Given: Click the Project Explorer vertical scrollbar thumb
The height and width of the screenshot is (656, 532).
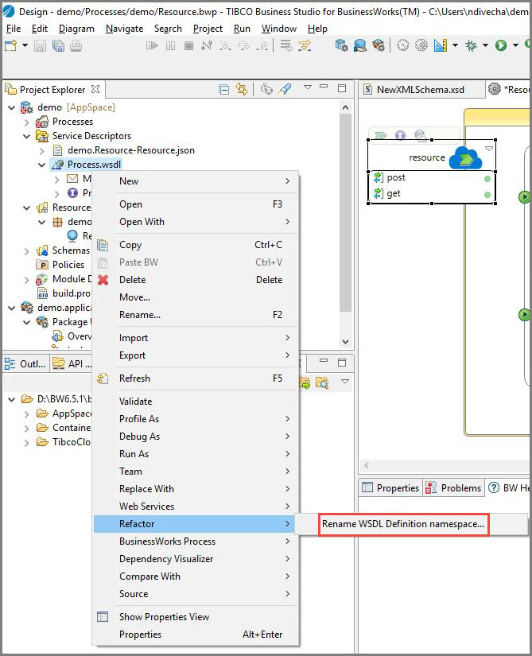Looking at the screenshot, I should point(345,212).
